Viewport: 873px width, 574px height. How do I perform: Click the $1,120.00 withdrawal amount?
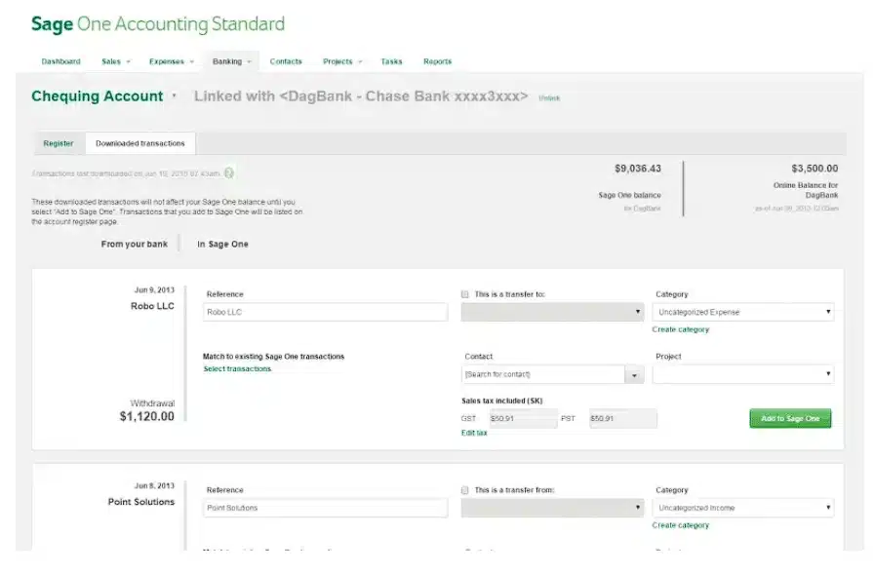pos(147,416)
